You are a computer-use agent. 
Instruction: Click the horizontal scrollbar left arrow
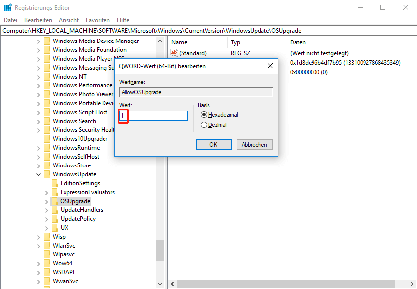(172, 284)
